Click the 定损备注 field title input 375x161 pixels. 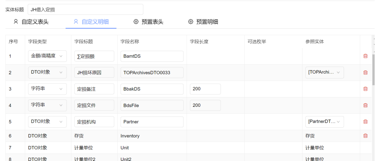94,89
